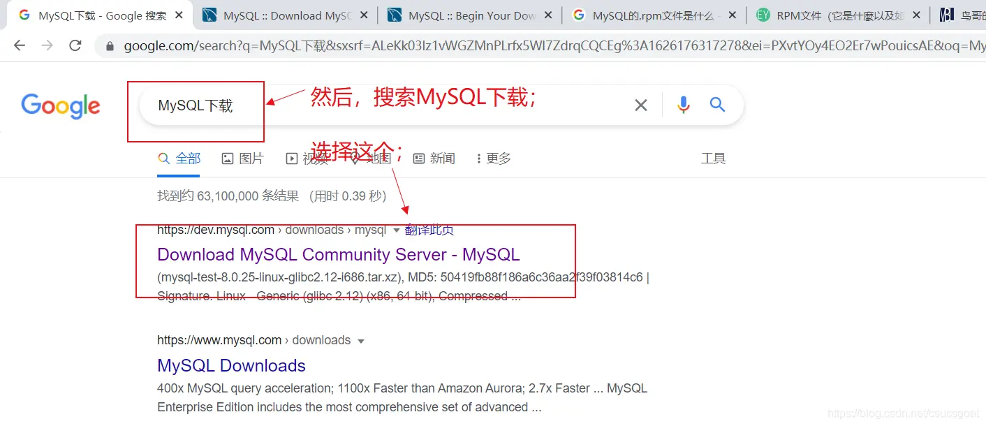
Task: Click the padlock icon in address bar
Action: pyautogui.click(x=109, y=46)
